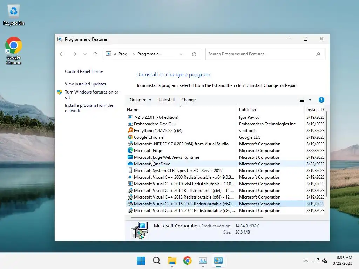Select Visual C++ 2015-2022 Redistributable (x86) row
Viewport: 359px width, 269px height.
click(x=225, y=211)
